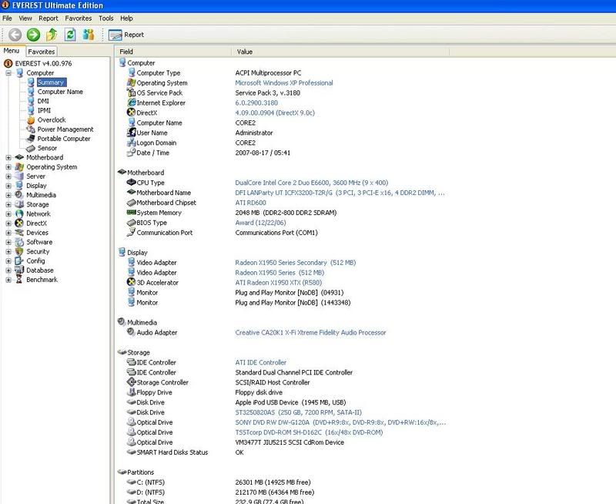Select the Overclock icon in tree
The height and width of the screenshot is (504, 616).
[x=31, y=120]
